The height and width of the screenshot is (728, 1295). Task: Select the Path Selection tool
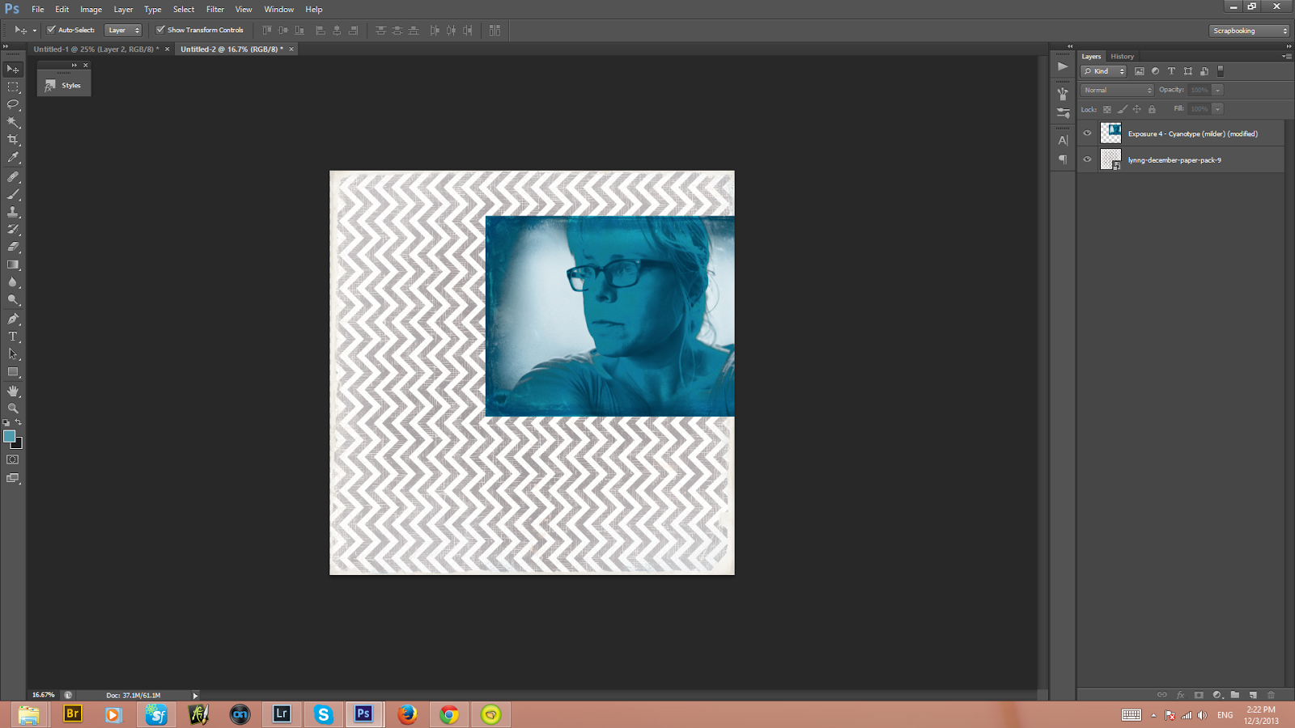(13, 355)
